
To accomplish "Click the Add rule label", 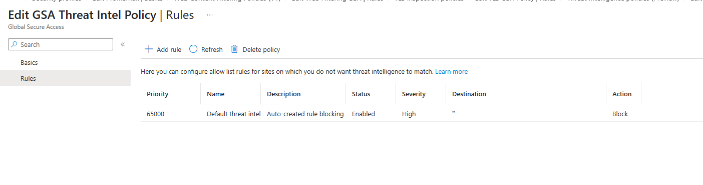I will pyautogui.click(x=169, y=49).
